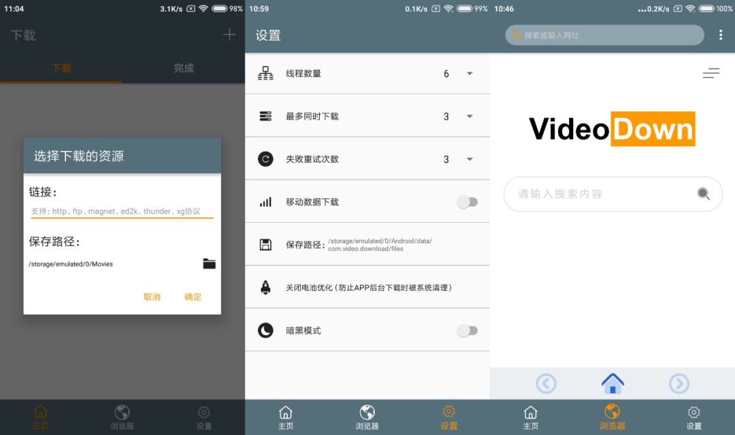Open the settings save path com.video.download/files
Viewport: 735px width, 435px height.
click(380, 245)
